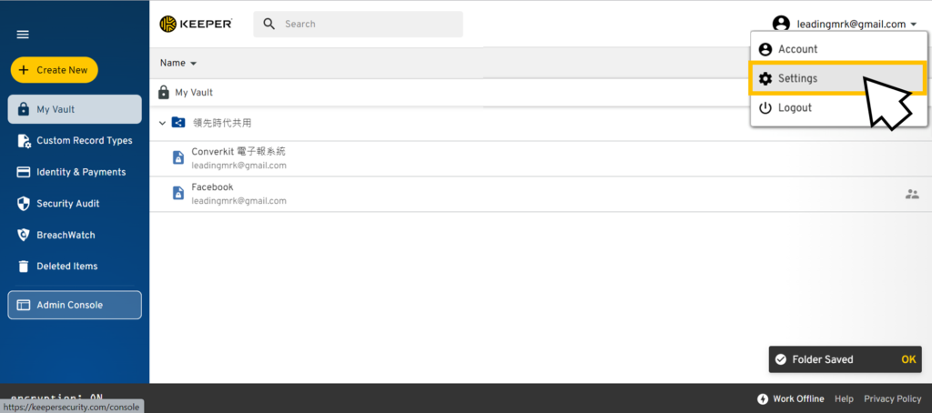
Task: Open the hamburger menu icon
Action: coord(23,35)
